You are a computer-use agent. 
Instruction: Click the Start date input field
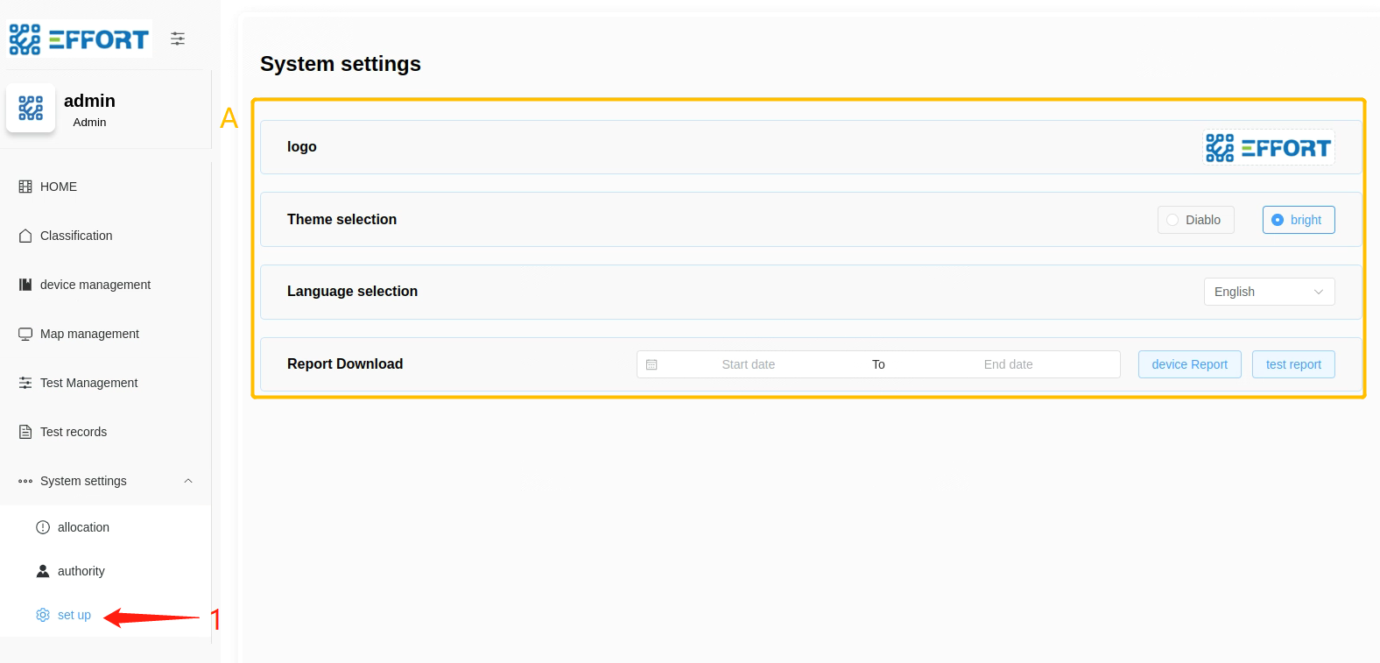point(748,364)
